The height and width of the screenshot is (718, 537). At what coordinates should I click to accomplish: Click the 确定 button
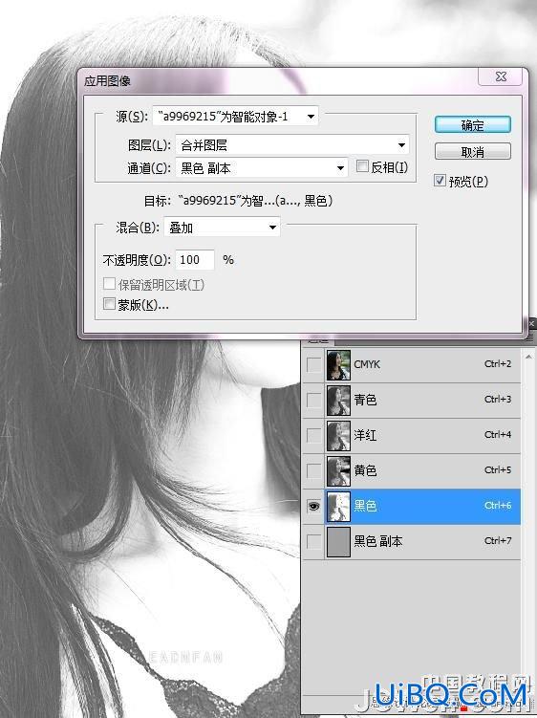(472, 124)
